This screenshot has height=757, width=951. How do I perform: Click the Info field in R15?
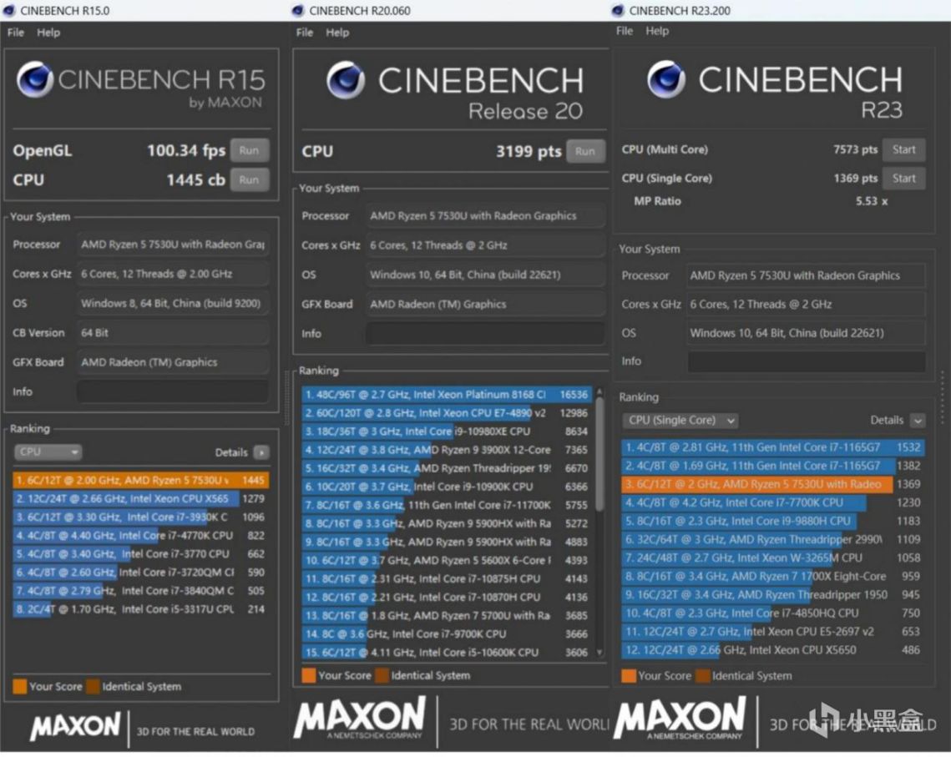click(x=172, y=391)
